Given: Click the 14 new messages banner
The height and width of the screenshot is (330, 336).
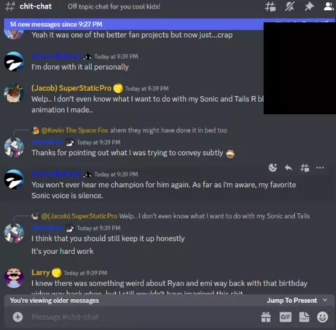Looking at the screenshot, I should point(134,24).
